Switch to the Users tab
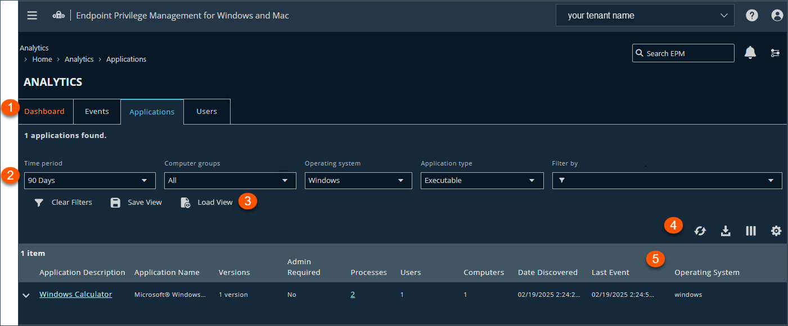The image size is (788, 326). point(206,112)
